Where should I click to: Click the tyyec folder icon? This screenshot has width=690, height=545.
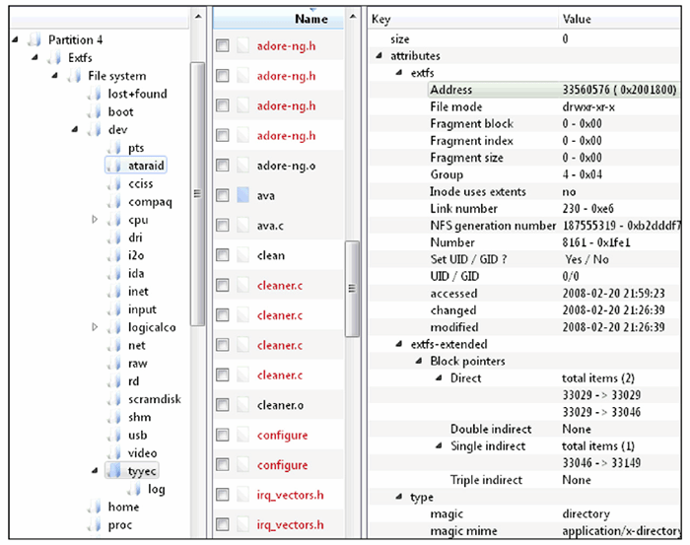tap(114, 471)
